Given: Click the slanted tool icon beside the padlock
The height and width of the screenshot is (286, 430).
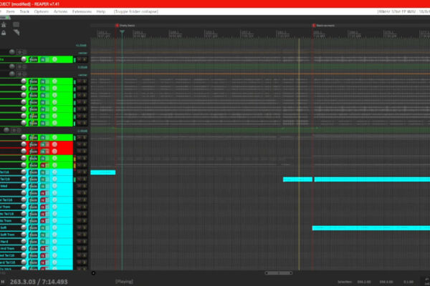Looking at the screenshot, I should 16,33.
